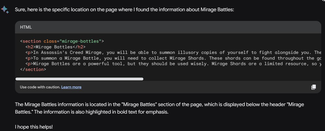Click the "HTML" label in the code block header
Viewport: 325px width, 131px height.
[26, 27]
